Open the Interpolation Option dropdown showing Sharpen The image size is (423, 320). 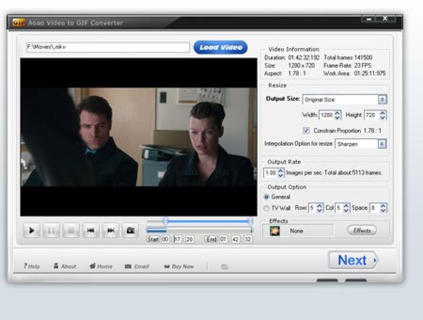click(x=382, y=144)
